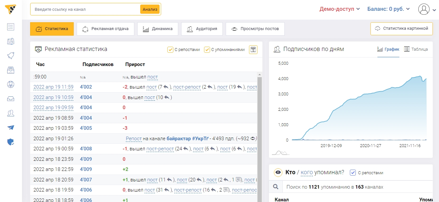Open the calendar date picker icon
The height and width of the screenshot is (202, 439).
click(x=253, y=50)
